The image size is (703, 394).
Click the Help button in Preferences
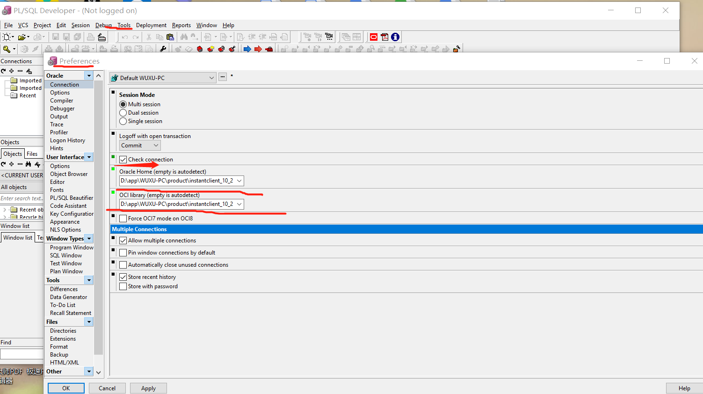click(x=684, y=388)
